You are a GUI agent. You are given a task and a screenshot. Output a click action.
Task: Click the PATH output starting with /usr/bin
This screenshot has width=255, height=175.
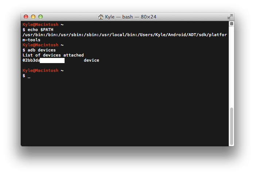124,35
